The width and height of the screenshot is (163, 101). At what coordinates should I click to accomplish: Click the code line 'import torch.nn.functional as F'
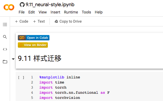[x=74, y=93]
